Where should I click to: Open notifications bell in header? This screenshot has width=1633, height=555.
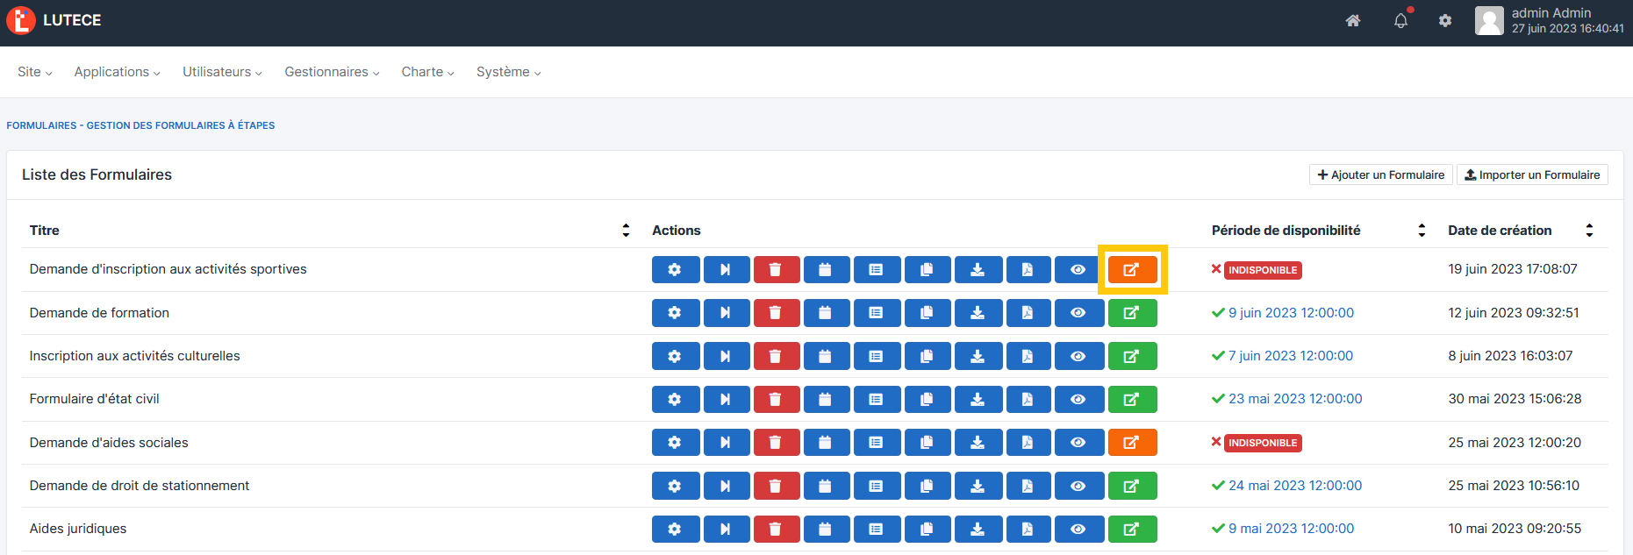1400,21
